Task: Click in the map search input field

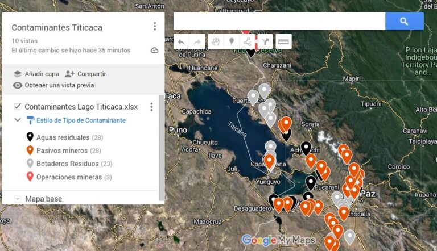Action: tap(279, 21)
